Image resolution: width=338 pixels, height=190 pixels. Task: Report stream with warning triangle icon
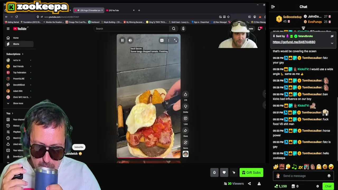pos(259,184)
